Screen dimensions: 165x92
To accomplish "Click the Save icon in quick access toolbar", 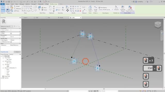I will tap(9, 2).
